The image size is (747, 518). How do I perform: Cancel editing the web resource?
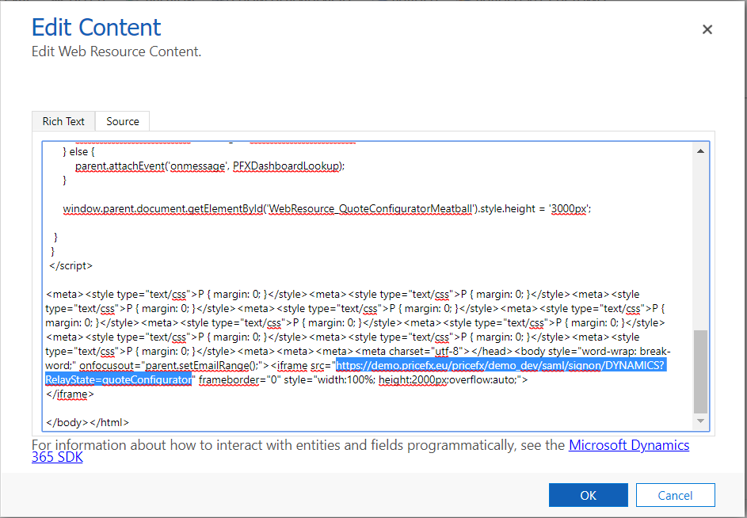tap(675, 495)
